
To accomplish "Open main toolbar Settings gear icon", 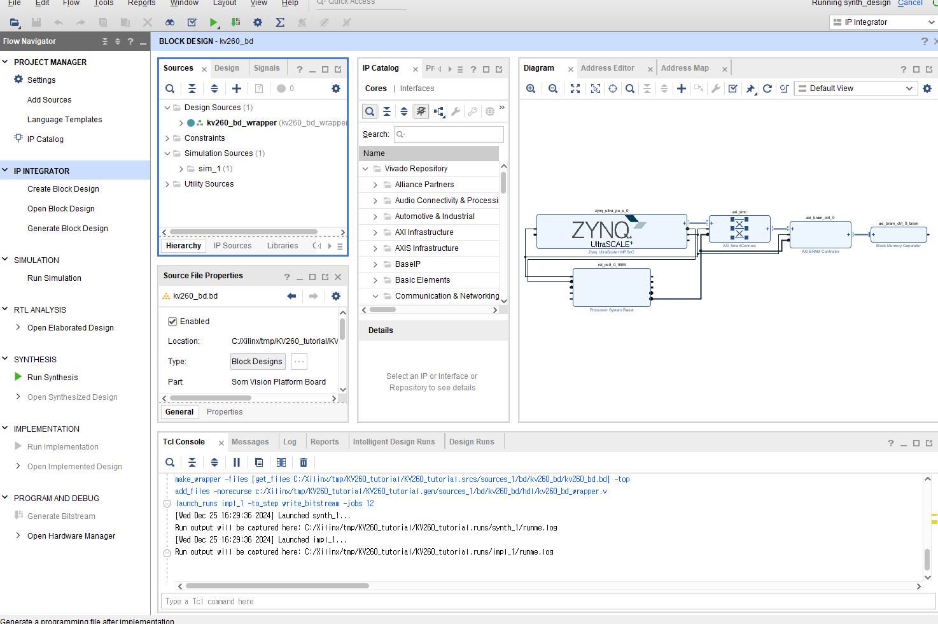I will tap(258, 22).
